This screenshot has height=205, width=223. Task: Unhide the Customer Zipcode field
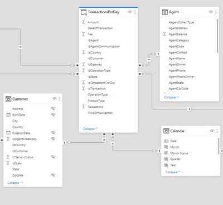click(53, 175)
